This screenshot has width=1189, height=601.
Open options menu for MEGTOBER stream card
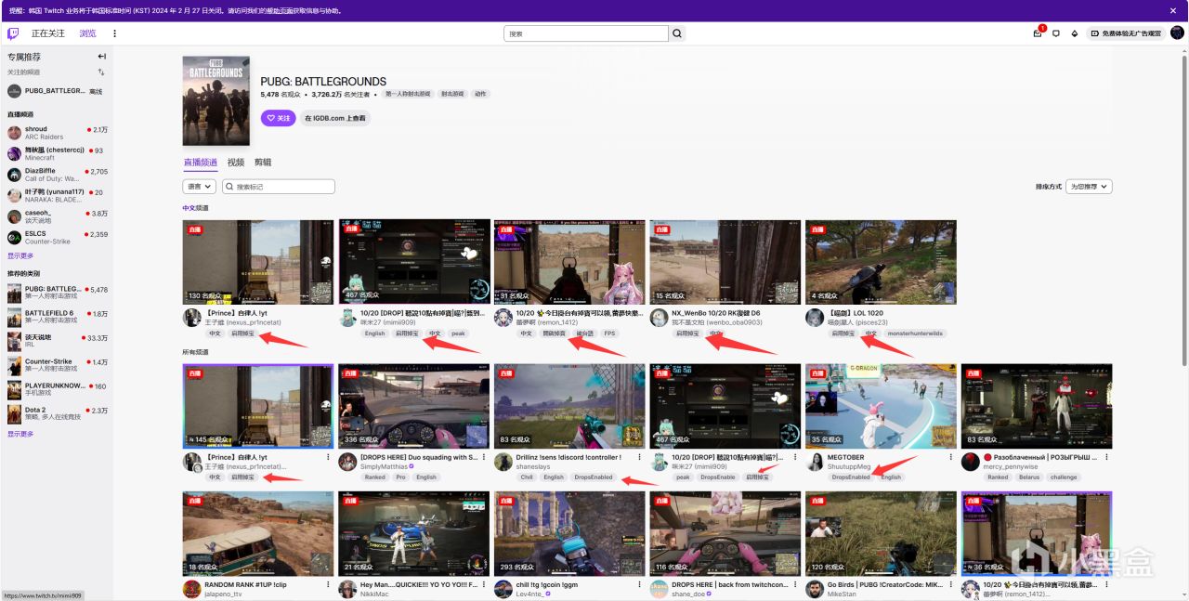[x=951, y=457]
